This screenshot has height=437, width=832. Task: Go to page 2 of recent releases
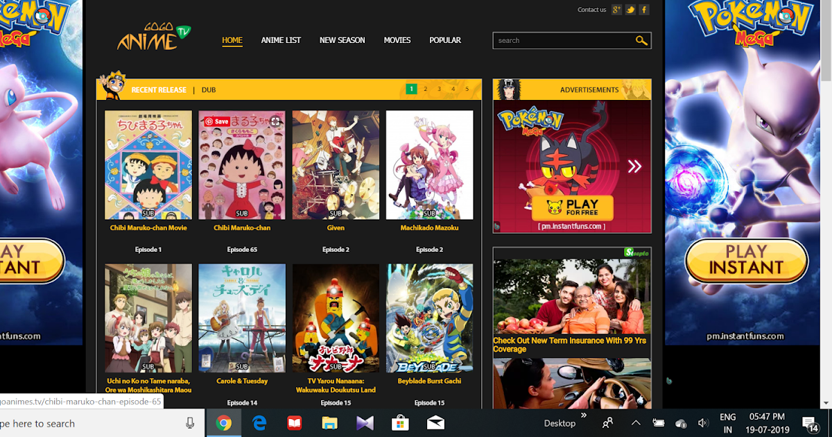[425, 89]
